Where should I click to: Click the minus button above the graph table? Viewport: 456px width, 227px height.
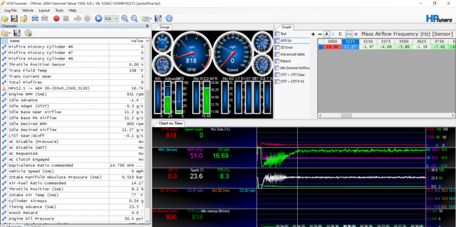coord(320,34)
